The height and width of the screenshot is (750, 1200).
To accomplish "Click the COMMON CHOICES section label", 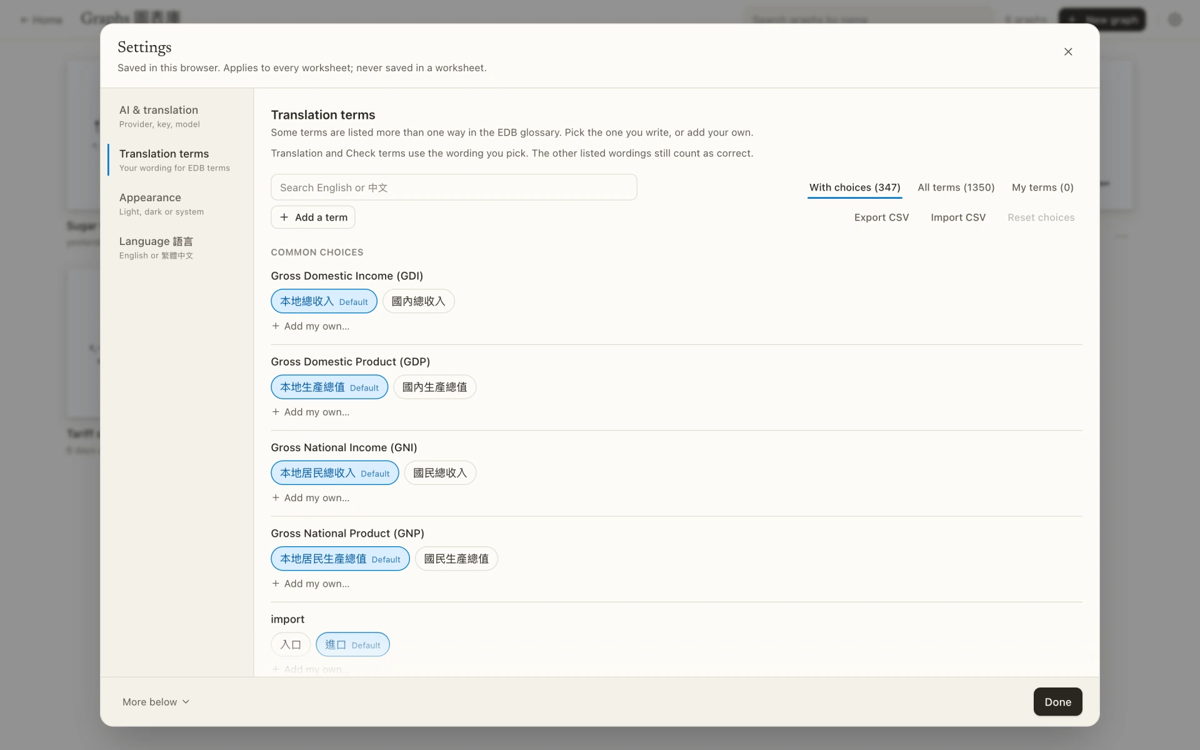I will click(x=317, y=252).
